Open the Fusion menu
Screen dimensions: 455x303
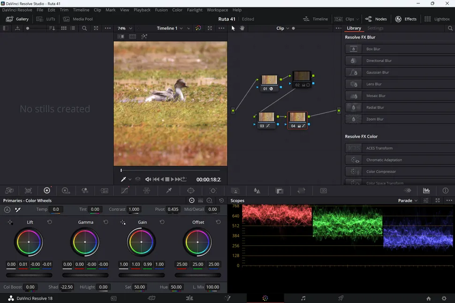pos(161,10)
